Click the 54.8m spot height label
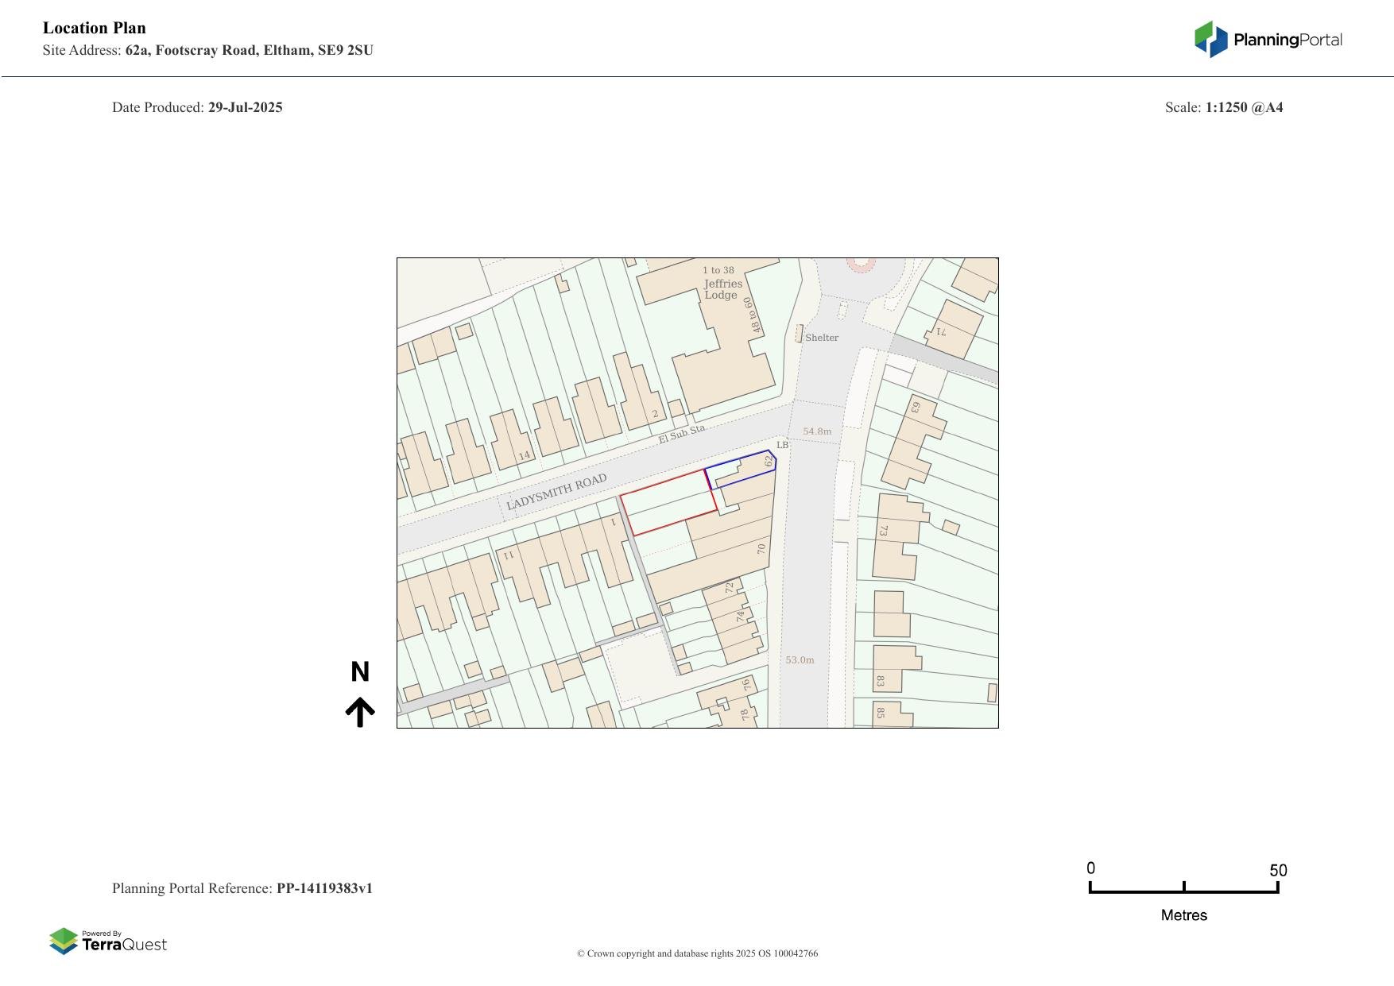 point(816,431)
